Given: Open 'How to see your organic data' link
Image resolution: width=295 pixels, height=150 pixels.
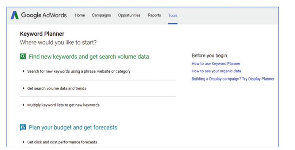Looking at the screenshot, I should click(216, 71).
